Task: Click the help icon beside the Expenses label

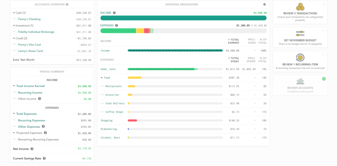Action: 117,25
